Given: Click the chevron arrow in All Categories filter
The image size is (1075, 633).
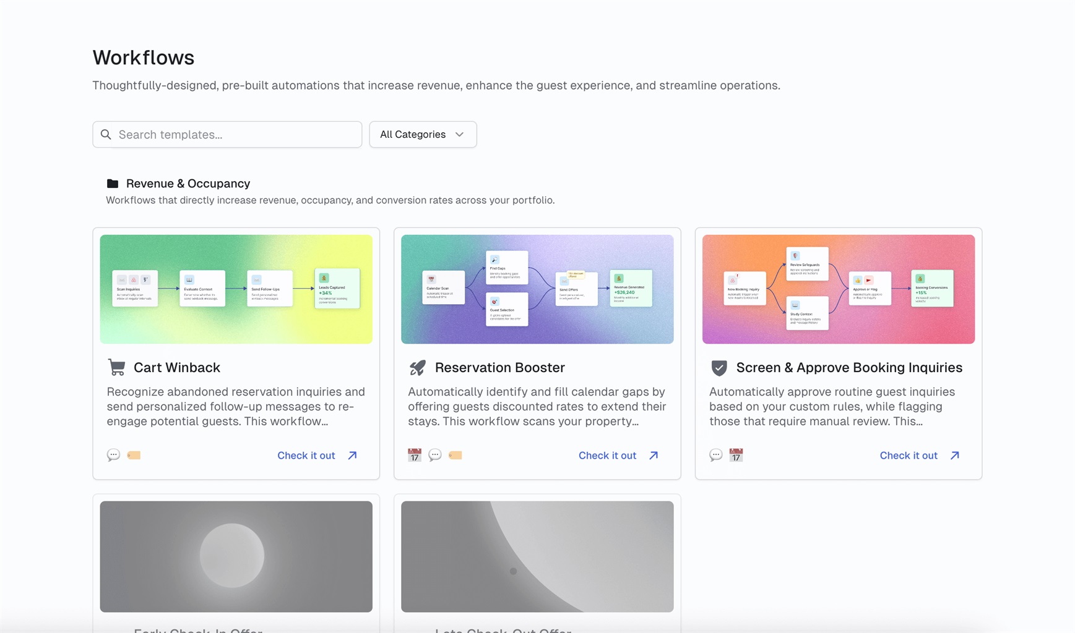Looking at the screenshot, I should 460,135.
